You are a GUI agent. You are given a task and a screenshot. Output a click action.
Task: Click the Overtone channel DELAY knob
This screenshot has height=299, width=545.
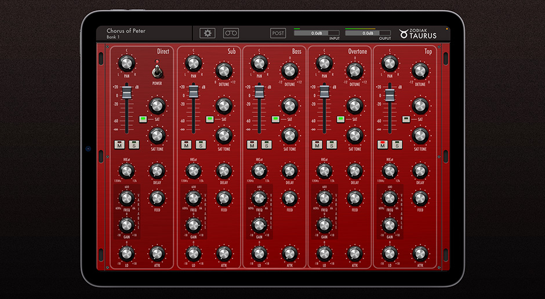354,170
